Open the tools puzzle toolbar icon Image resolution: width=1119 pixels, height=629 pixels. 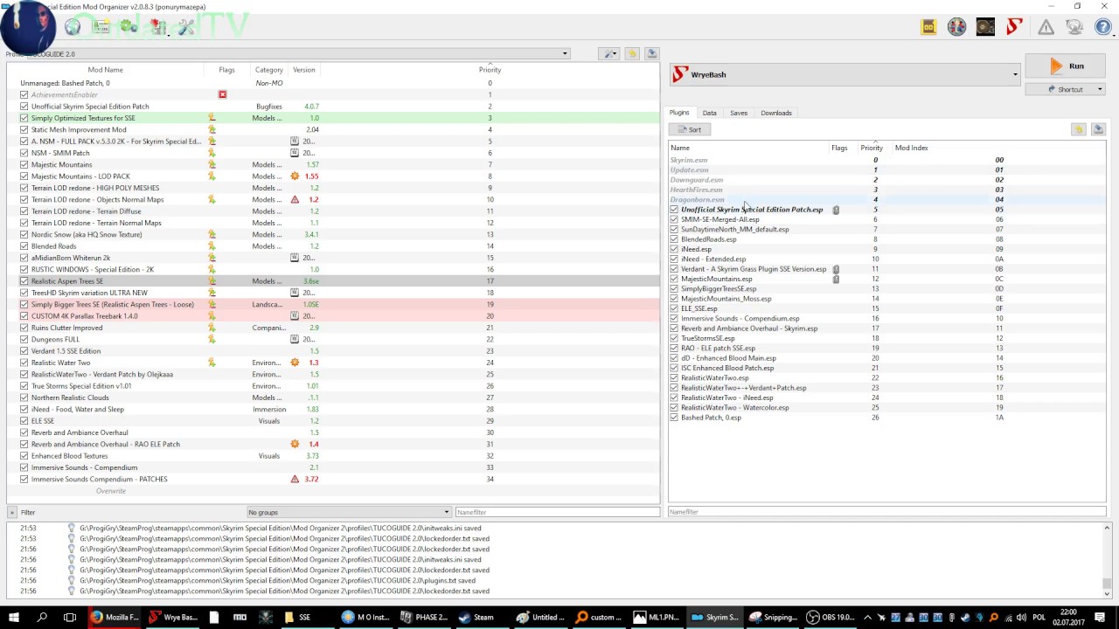tap(157, 27)
